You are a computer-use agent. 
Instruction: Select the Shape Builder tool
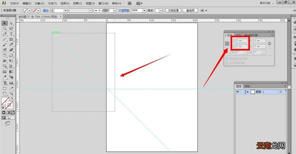tap(5, 66)
